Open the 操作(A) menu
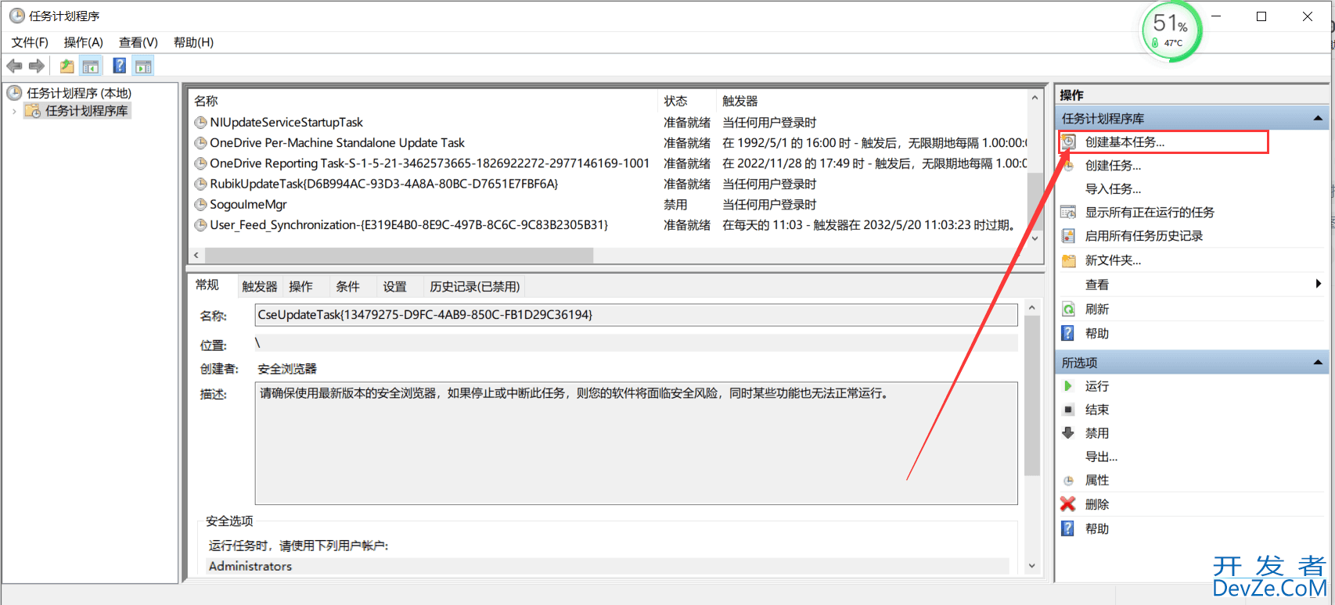 (x=84, y=42)
